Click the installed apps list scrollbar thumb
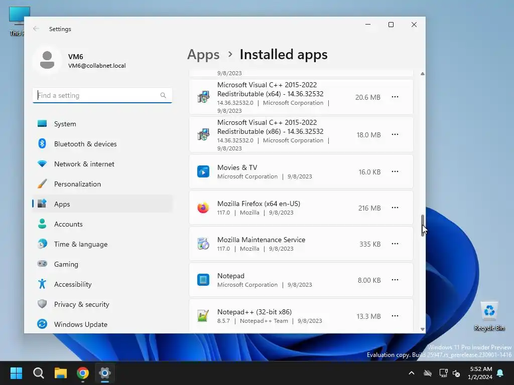Screen dimensions: 514x385 click(423, 225)
